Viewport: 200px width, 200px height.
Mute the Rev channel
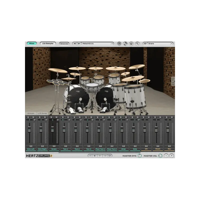[172, 117]
